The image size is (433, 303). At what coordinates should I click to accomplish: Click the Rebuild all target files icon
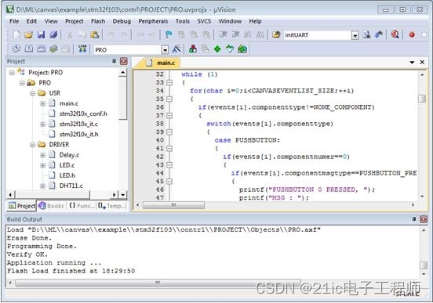[42, 49]
